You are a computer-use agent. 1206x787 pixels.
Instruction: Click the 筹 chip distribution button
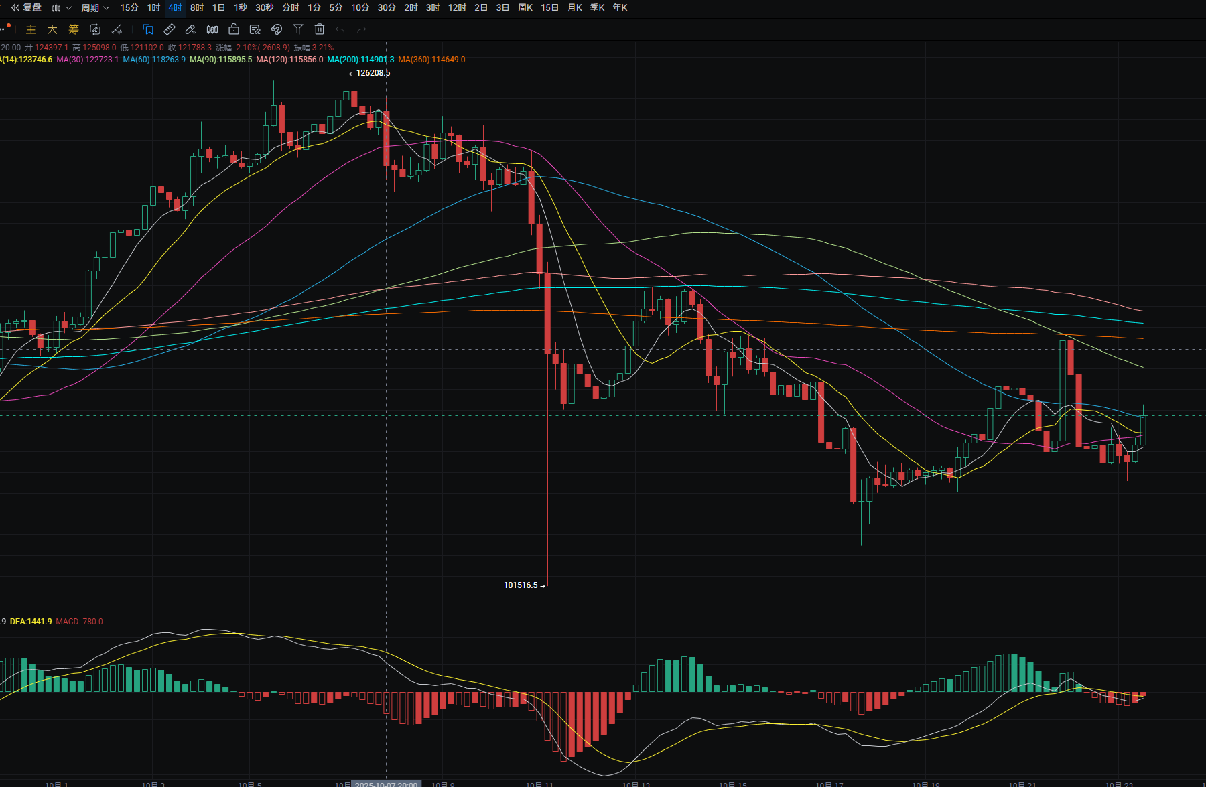click(74, 29)
